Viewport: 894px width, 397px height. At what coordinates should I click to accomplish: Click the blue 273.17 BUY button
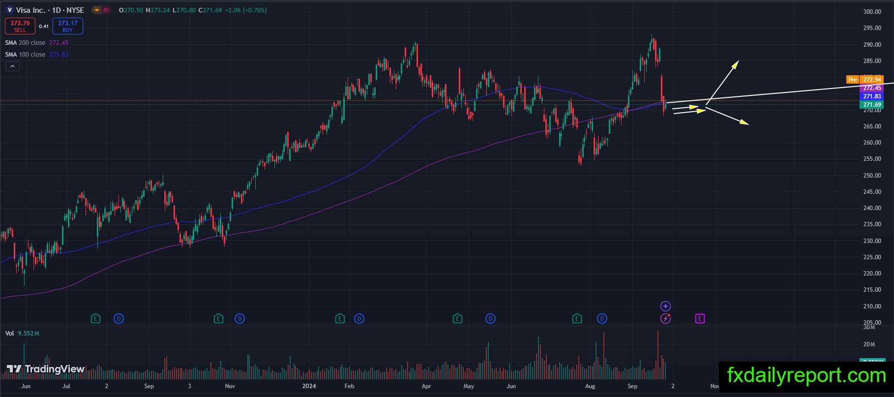coord(68,26)
